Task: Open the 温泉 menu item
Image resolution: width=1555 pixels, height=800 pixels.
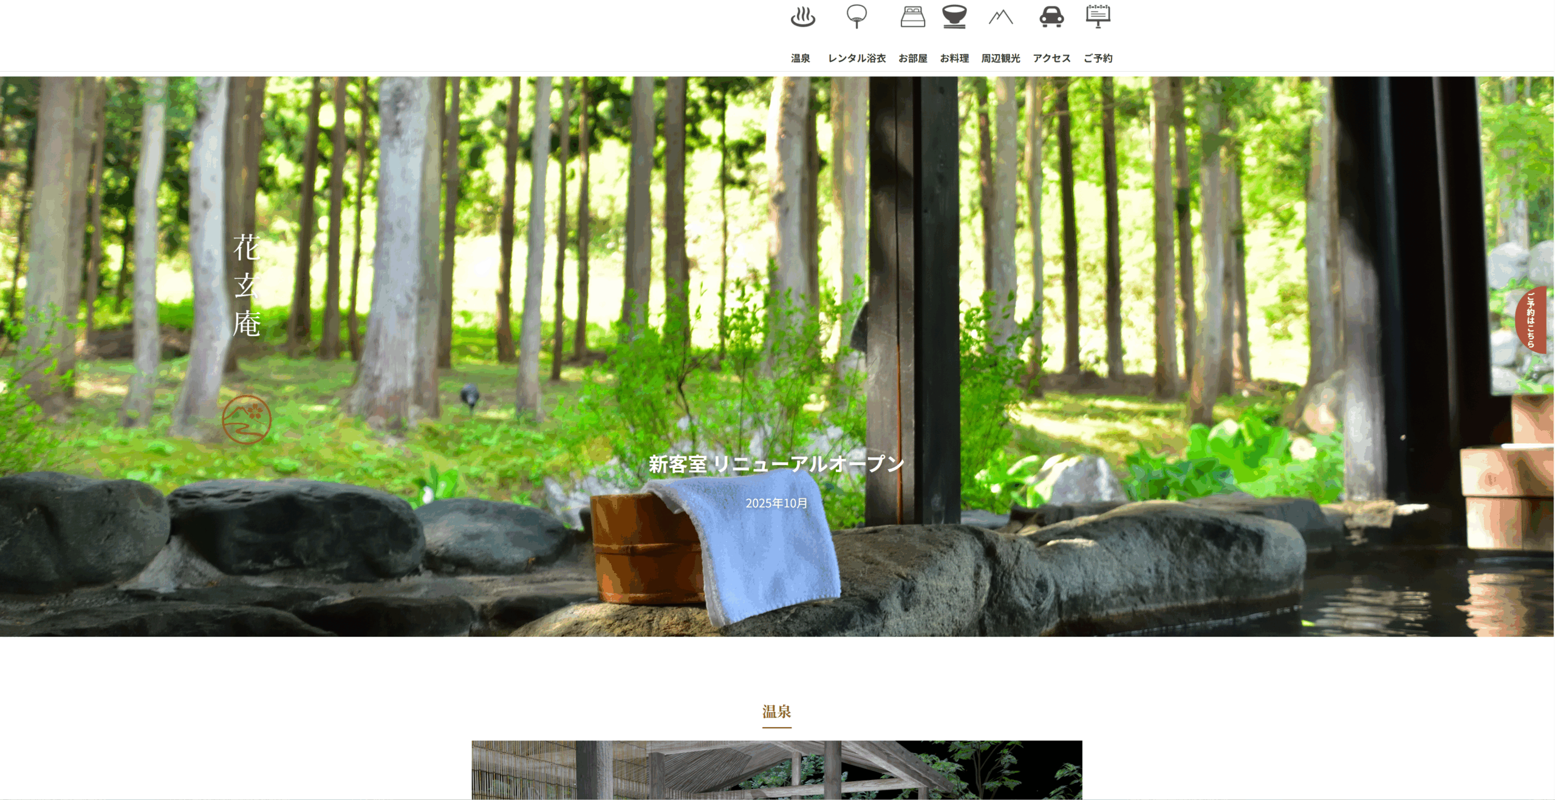Action: click(800, 58)
